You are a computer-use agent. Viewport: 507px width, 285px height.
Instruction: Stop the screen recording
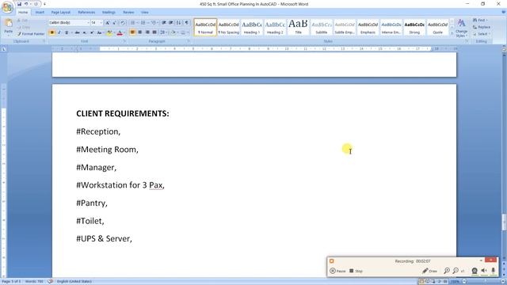tap(356, 271)
